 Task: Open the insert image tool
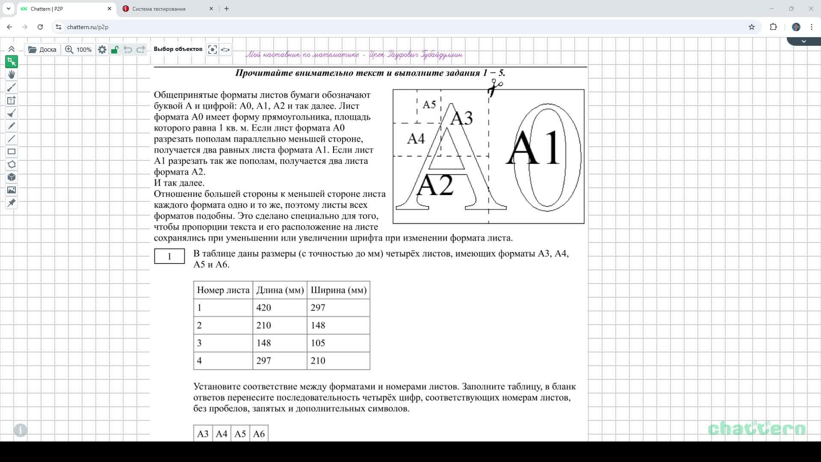click(x=12, y=190)
